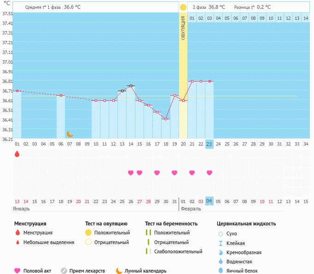Click the Небольшие выделения legend label

point(49,242)
